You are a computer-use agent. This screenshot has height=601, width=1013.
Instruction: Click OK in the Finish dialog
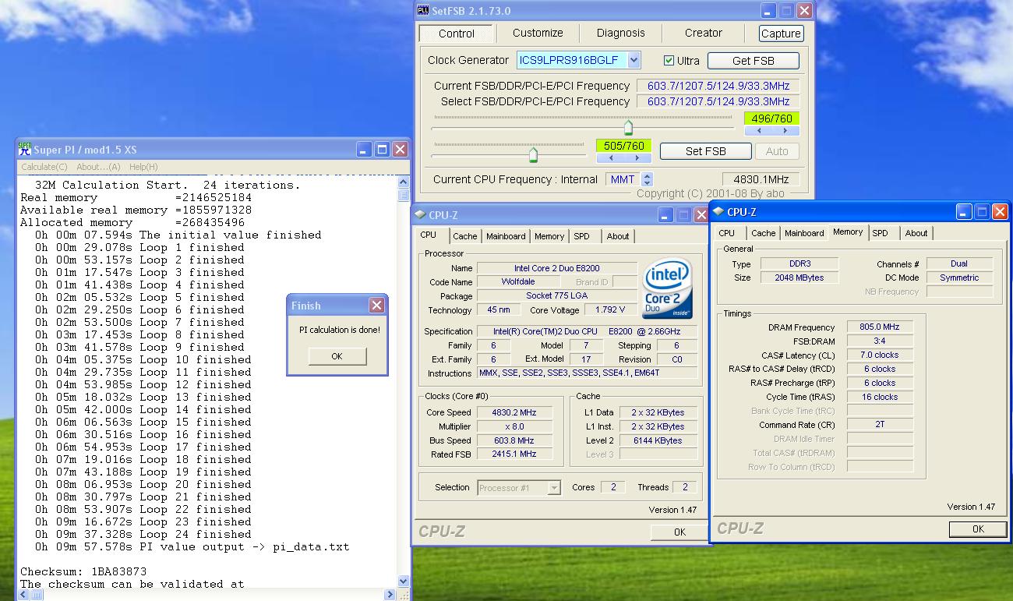click(337, 356)
